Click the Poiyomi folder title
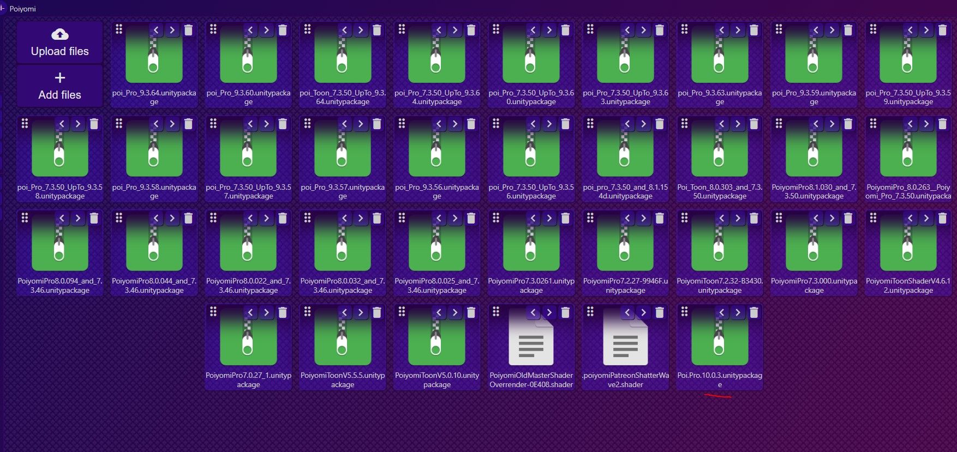The image size is (957, 452). pos(22,9)
